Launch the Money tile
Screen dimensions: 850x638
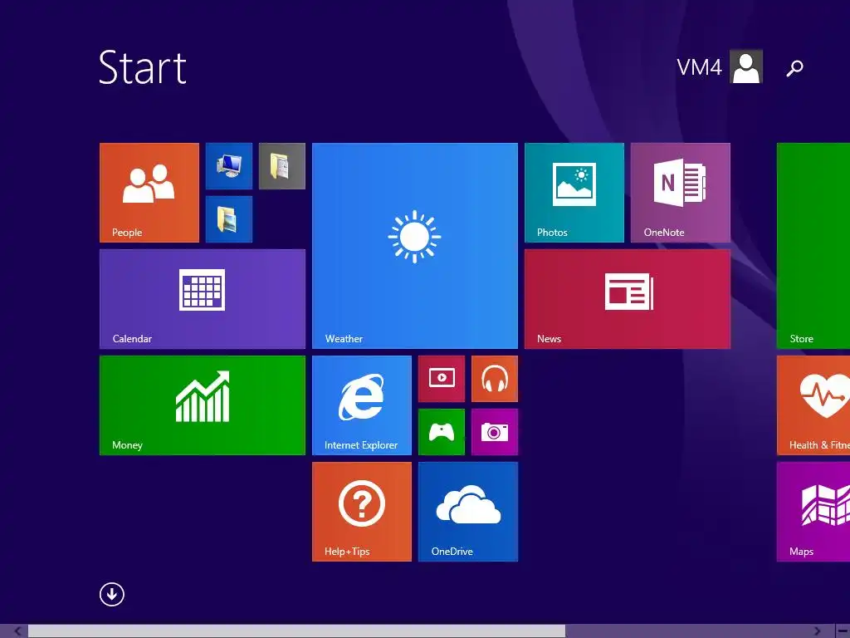pyautogui.click(x=203, y=405)
